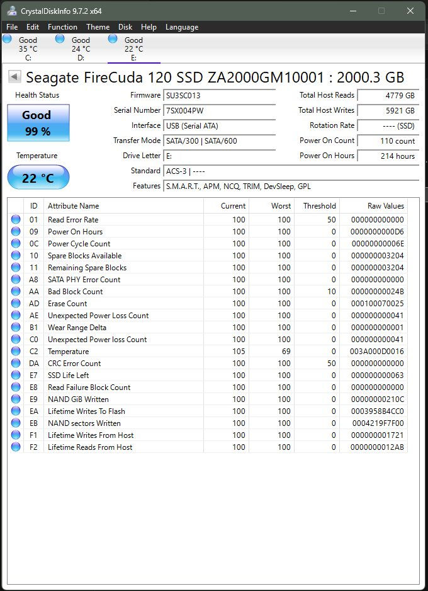The image size is (428, 591).
Task: Click the Worst column header
Action: [x=271, y=206]
